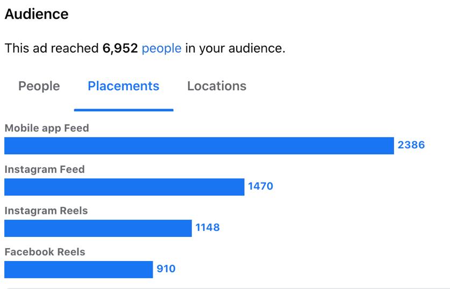Click the 1148 value label
The image size is (450, 289).
pos(208,227)
